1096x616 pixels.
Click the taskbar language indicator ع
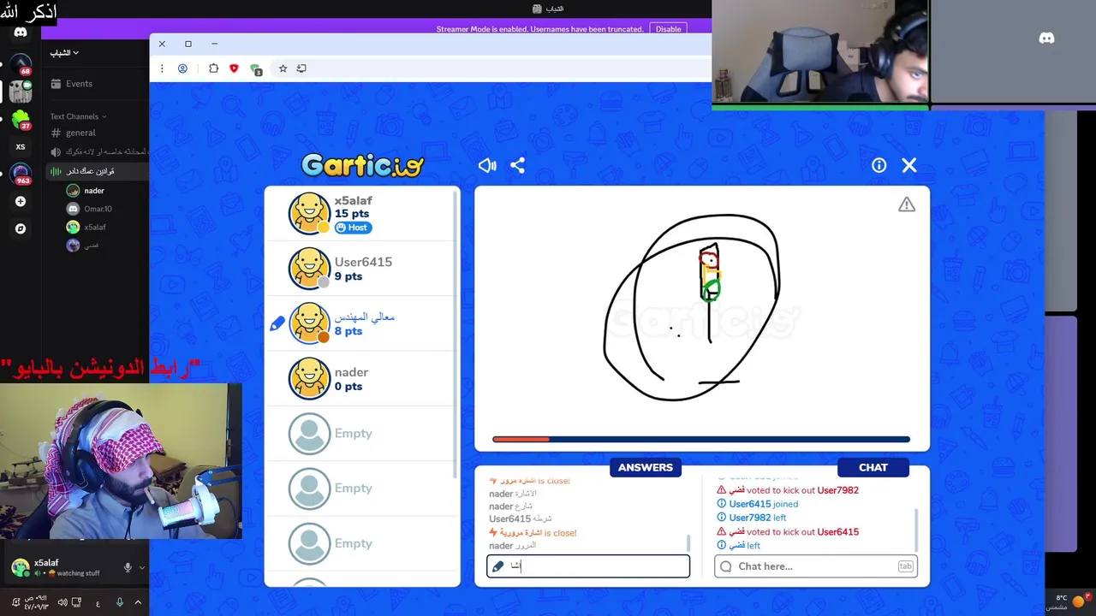tap(98, 602)
